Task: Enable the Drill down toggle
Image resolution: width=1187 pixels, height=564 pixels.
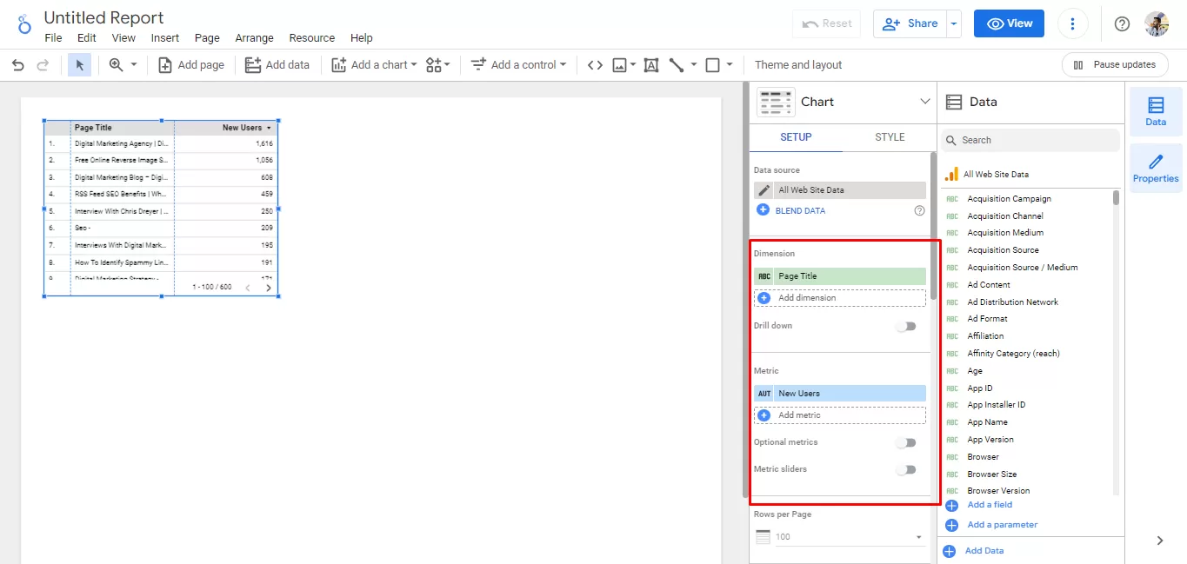Action: click(x=906, y=327)
